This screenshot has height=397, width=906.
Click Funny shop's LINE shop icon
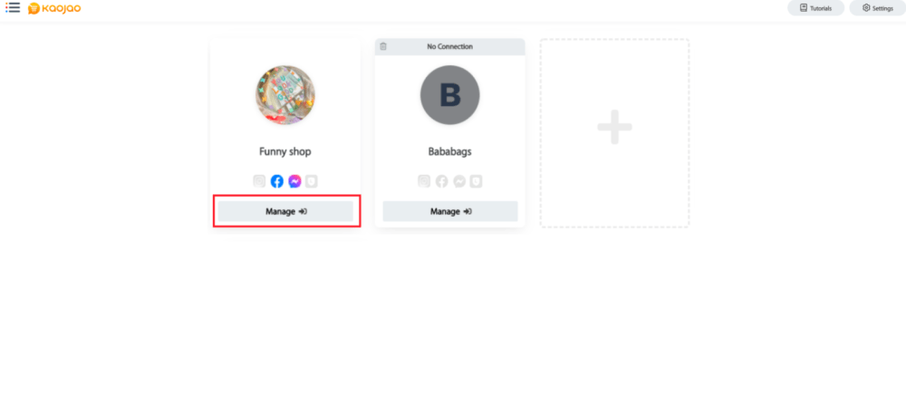(312, 181)
